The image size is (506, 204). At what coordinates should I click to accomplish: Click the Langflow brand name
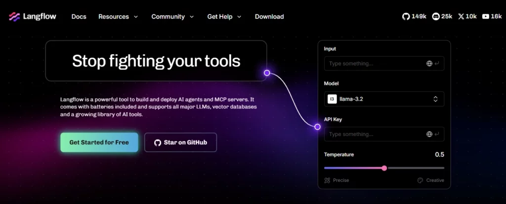click(40, 17)
